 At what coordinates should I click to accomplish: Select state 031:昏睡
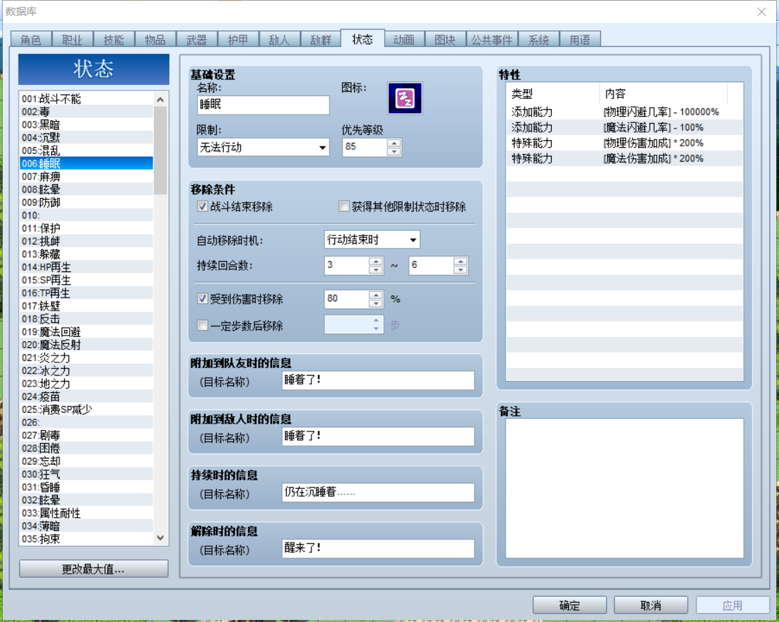point(86,487)
